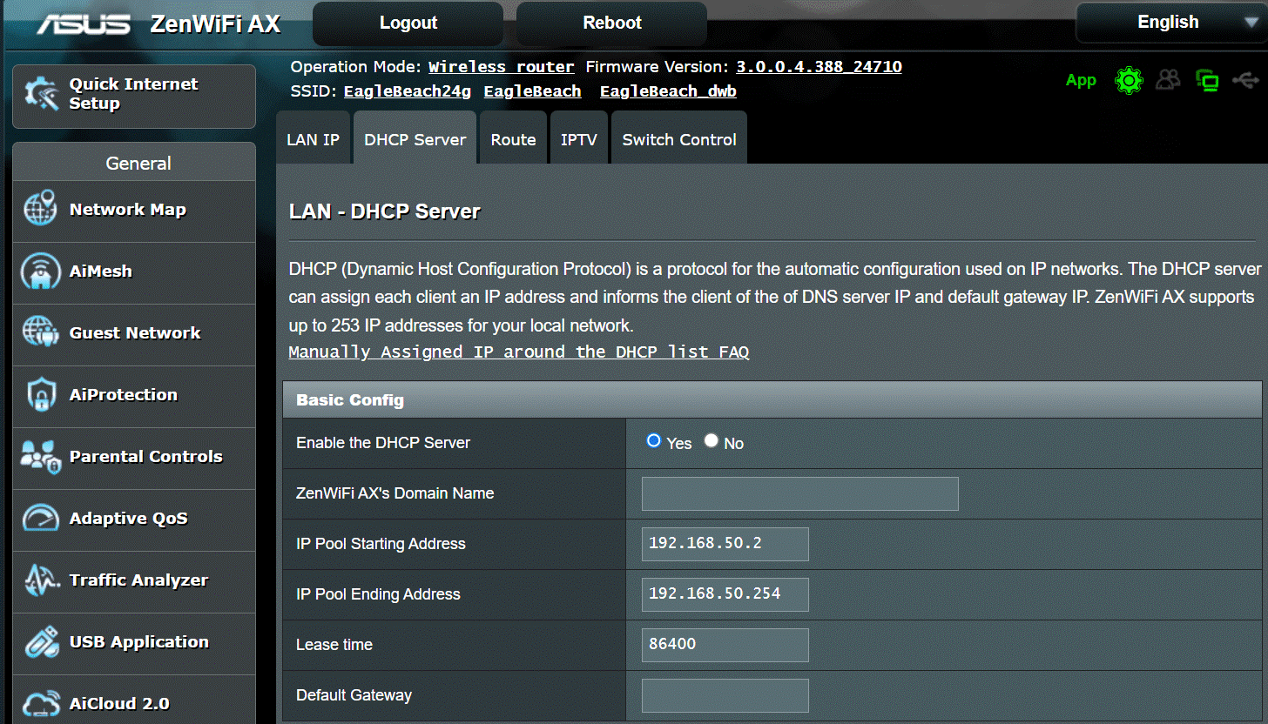Click the green network monitors status icon

[x=1207, y=81]
